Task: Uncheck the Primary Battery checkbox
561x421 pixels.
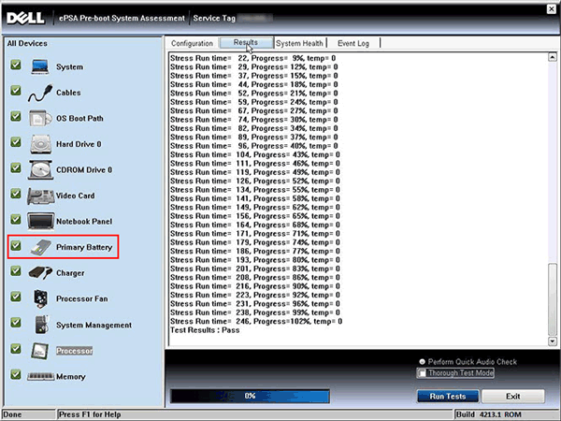Action: click(x=15, y=245)
